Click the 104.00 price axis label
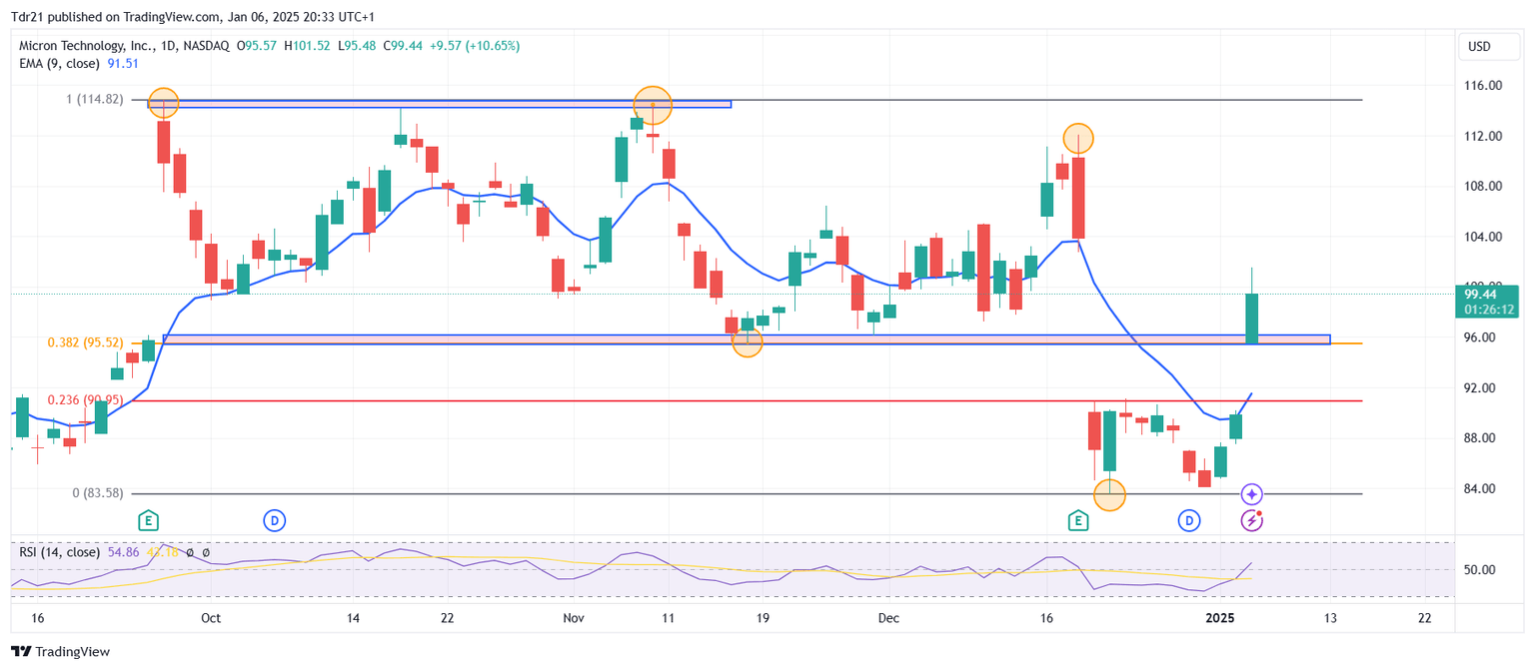This screenshot has height=670, width=1535. (x=1481, y=237)
